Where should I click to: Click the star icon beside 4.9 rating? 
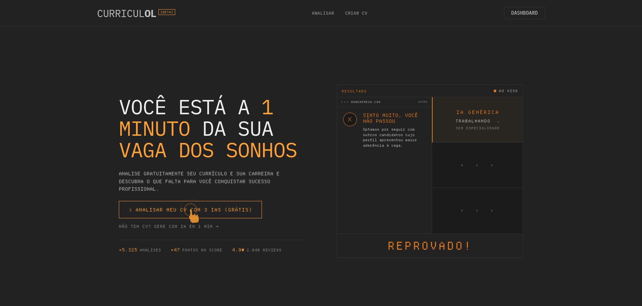[243, 250]
